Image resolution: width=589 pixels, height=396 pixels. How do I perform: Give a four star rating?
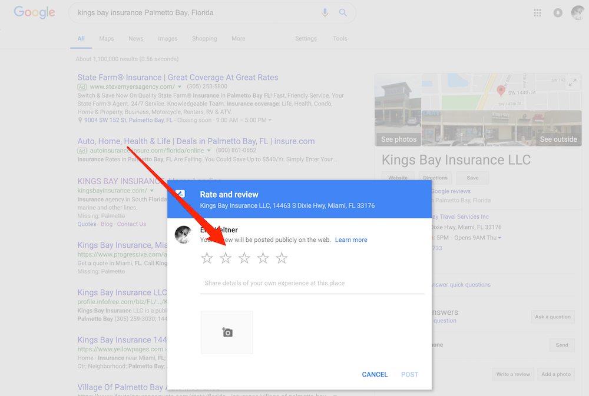pos(263,258)
